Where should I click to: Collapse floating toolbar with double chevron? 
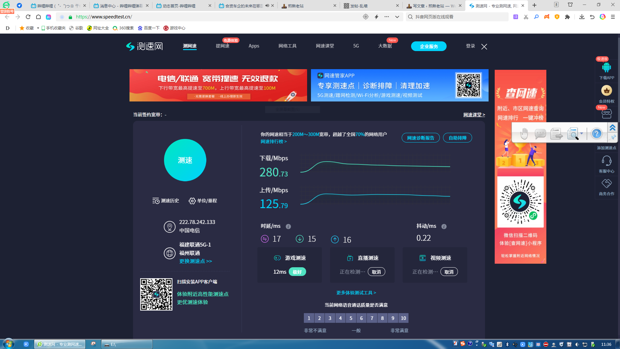pyautogui.click(x=613, y=128)
